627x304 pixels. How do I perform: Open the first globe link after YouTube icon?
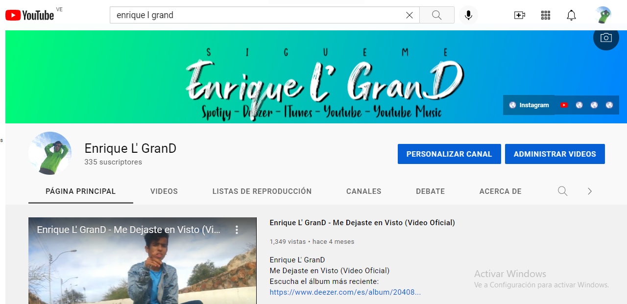(x=579, y=105)
